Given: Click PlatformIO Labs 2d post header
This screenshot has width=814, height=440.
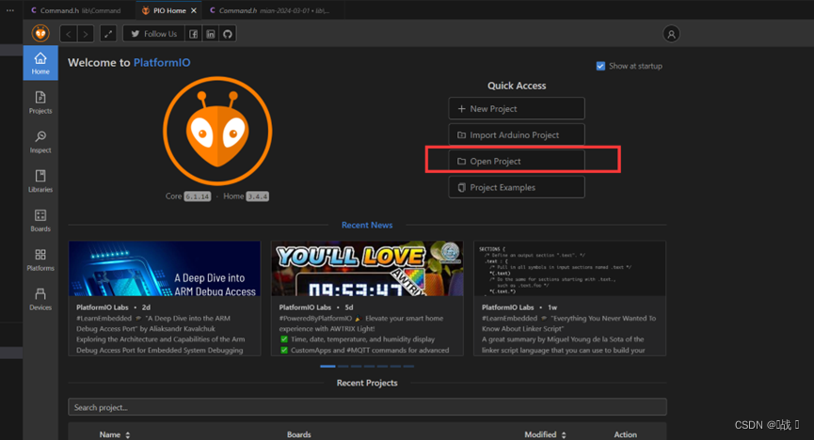Looking at the screenshot, I should [113, 307].
